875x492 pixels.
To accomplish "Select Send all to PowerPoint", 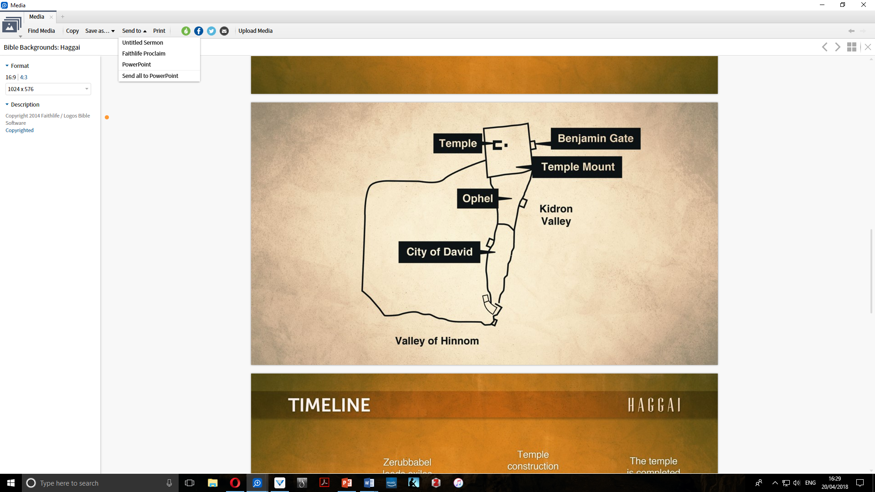I will click(x=150, y=76).
